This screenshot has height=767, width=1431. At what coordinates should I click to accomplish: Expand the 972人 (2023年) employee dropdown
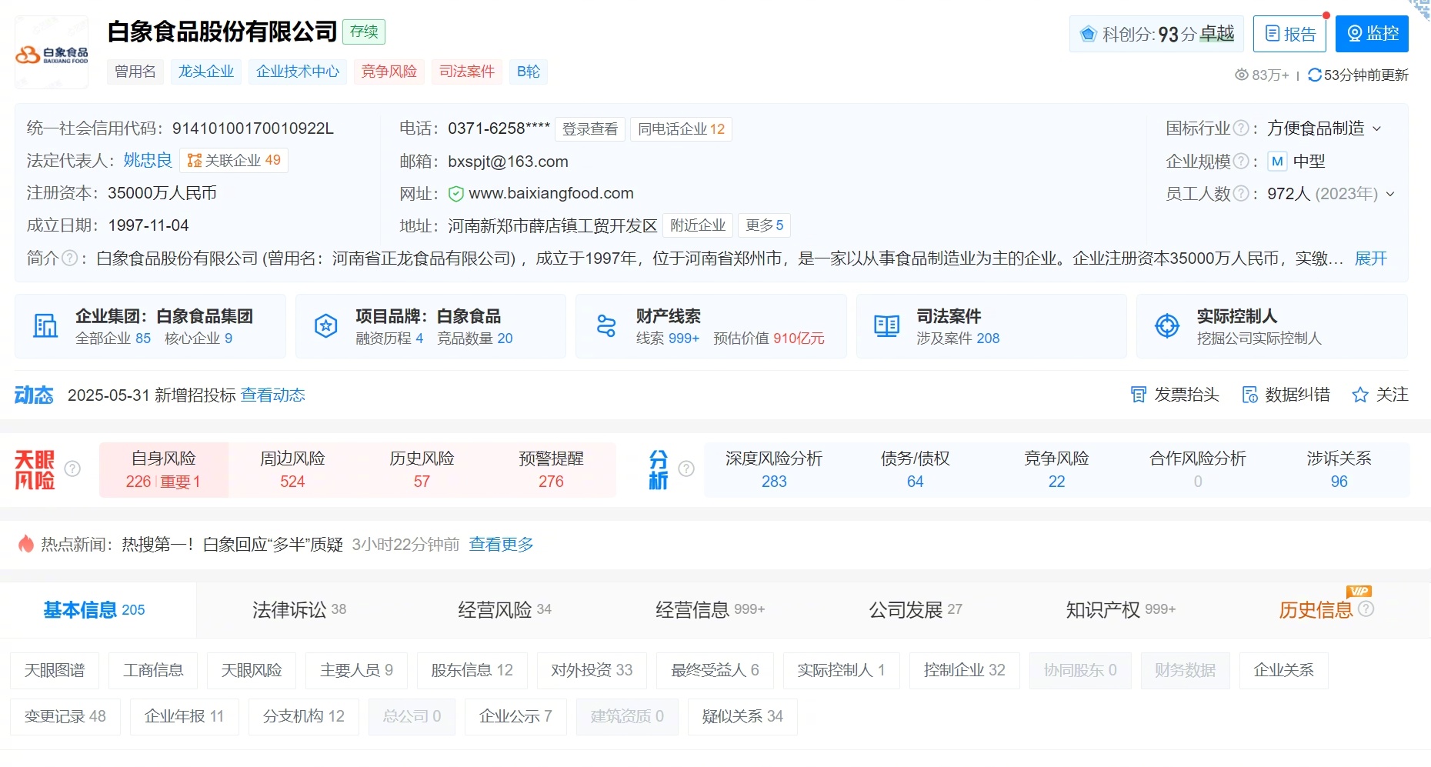1390,194
